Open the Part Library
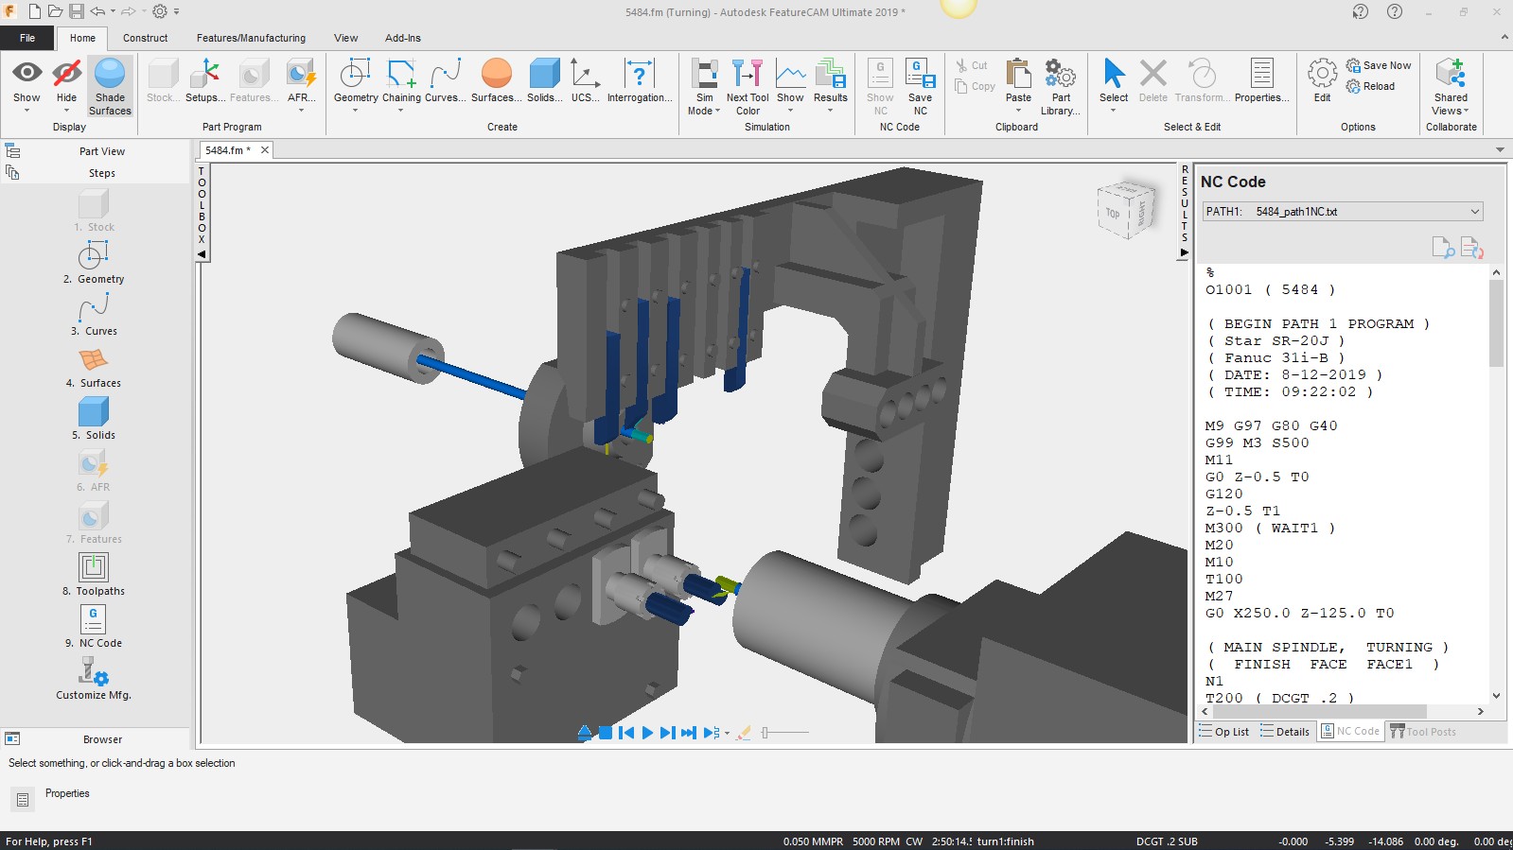 pos(1061,87)
